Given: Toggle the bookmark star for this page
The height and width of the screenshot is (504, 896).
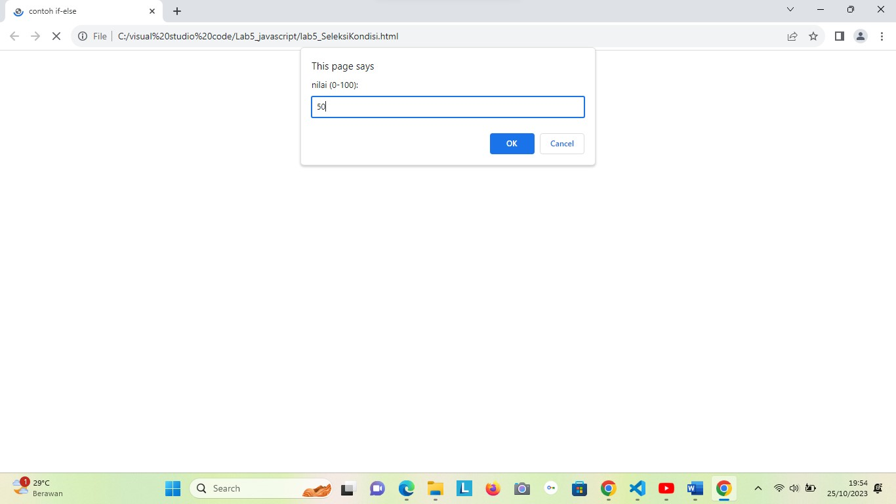Looking at the screenshot, I should click(x=813, y=37).
